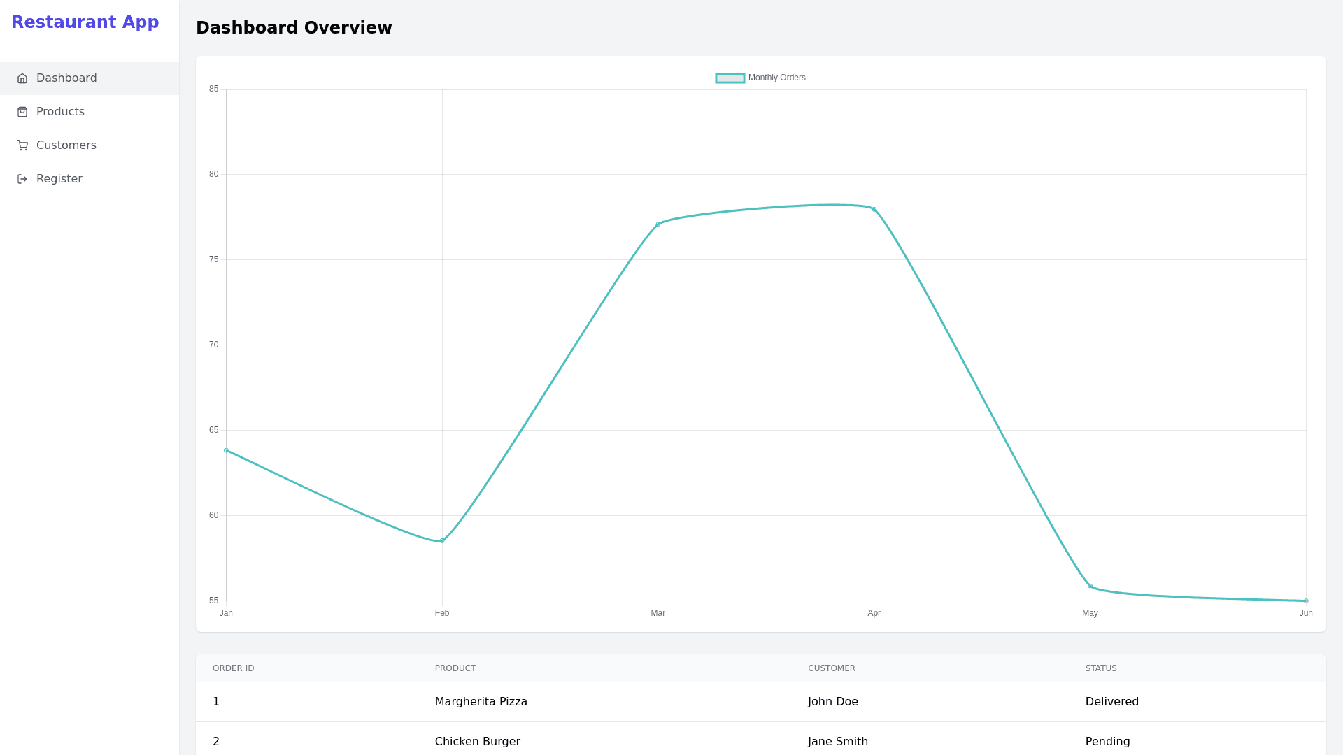Select the Margherita Pizza order row
Image resolution: width=1343 pixels, height=755 pixels.
point(481,702)
